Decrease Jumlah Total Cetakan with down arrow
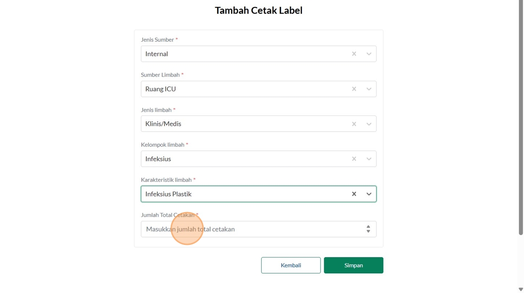This screenshot has height=293, width=524. click(368, 231)
